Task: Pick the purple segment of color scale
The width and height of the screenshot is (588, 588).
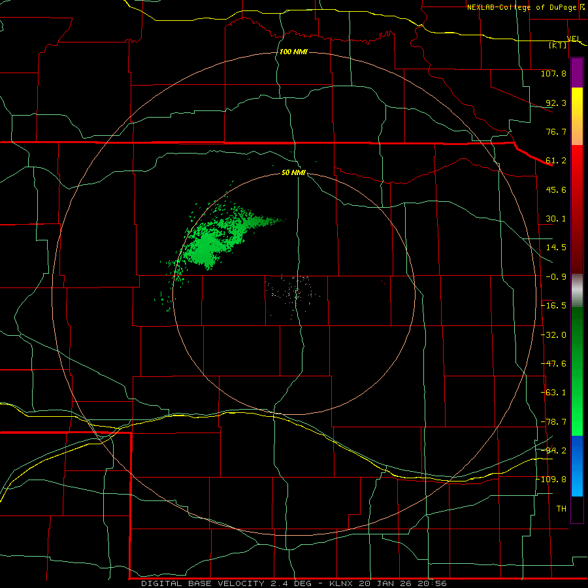Action: click(577, 73)
